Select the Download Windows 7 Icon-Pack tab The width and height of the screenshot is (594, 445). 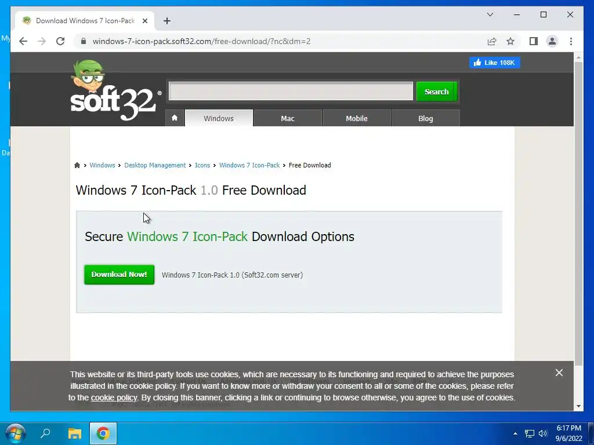(x=85, y=21)
